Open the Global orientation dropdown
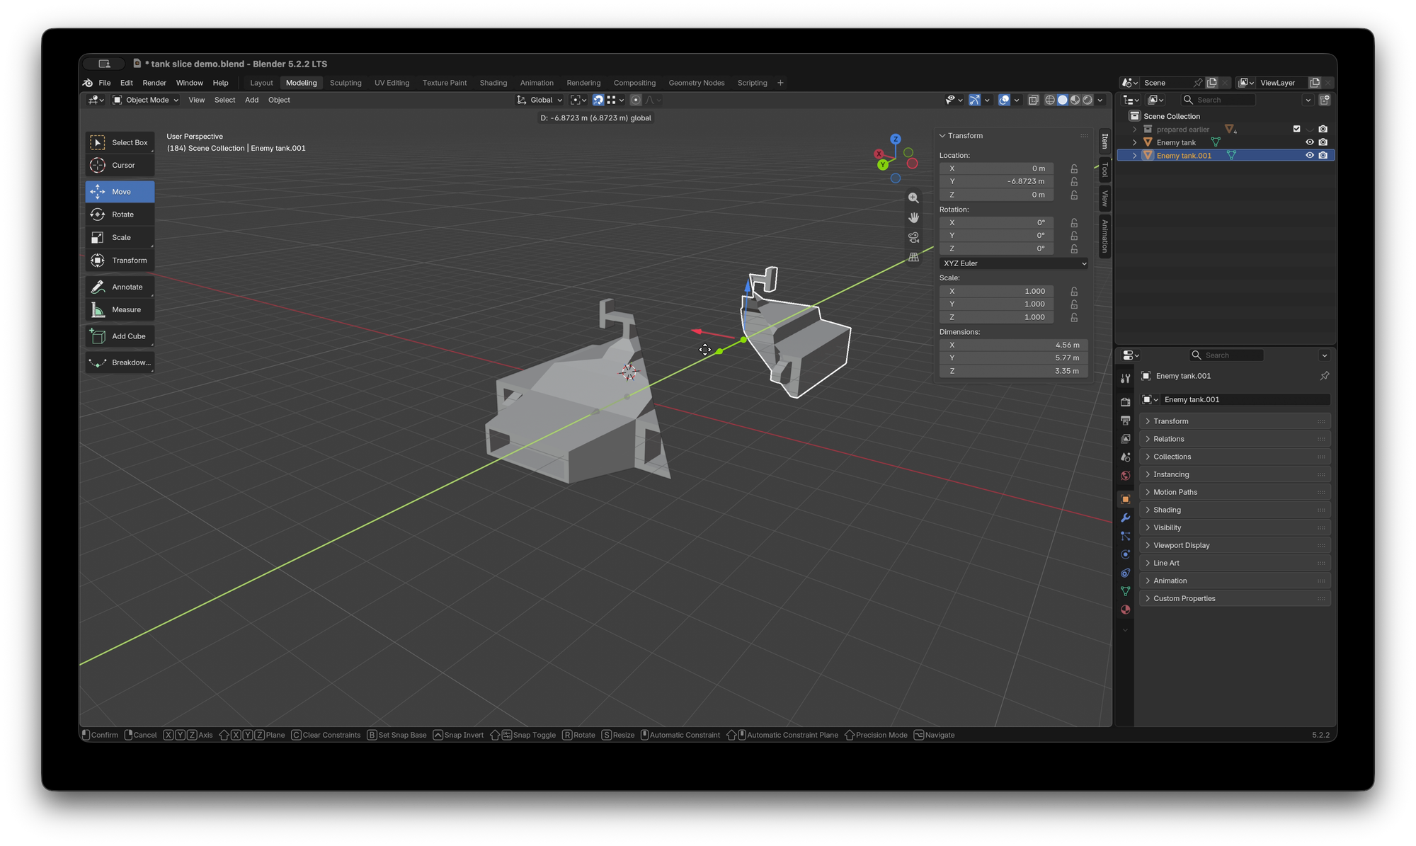This screenshot has width=1416, height=846. tap(539, 100)
